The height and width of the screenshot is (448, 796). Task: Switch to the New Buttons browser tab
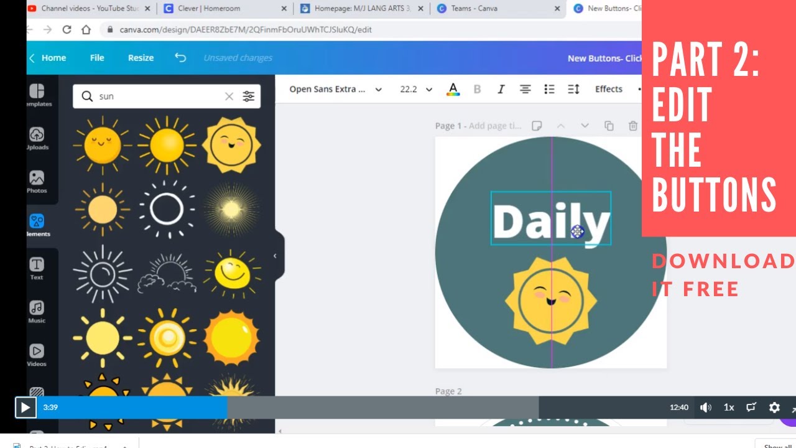[607, 9]
